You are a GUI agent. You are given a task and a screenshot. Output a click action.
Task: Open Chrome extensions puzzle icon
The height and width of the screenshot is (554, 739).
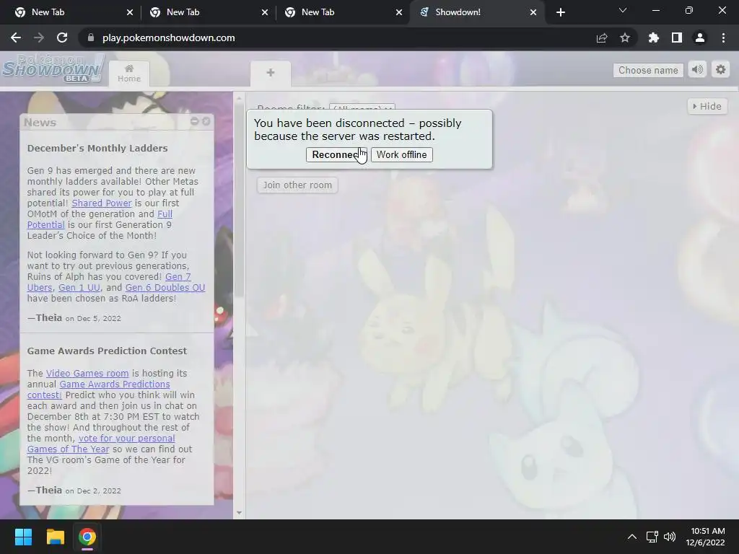tap(654, 38)
